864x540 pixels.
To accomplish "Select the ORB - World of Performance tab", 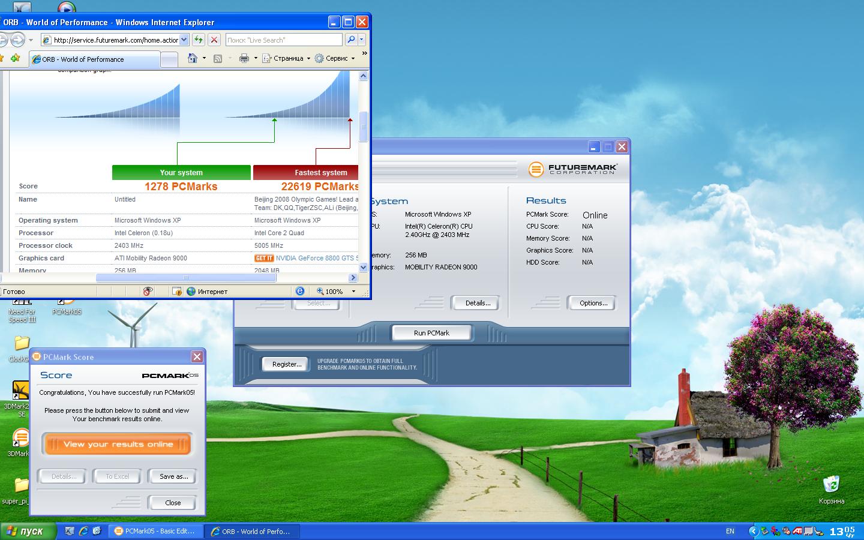I will [x=94, y=59].
